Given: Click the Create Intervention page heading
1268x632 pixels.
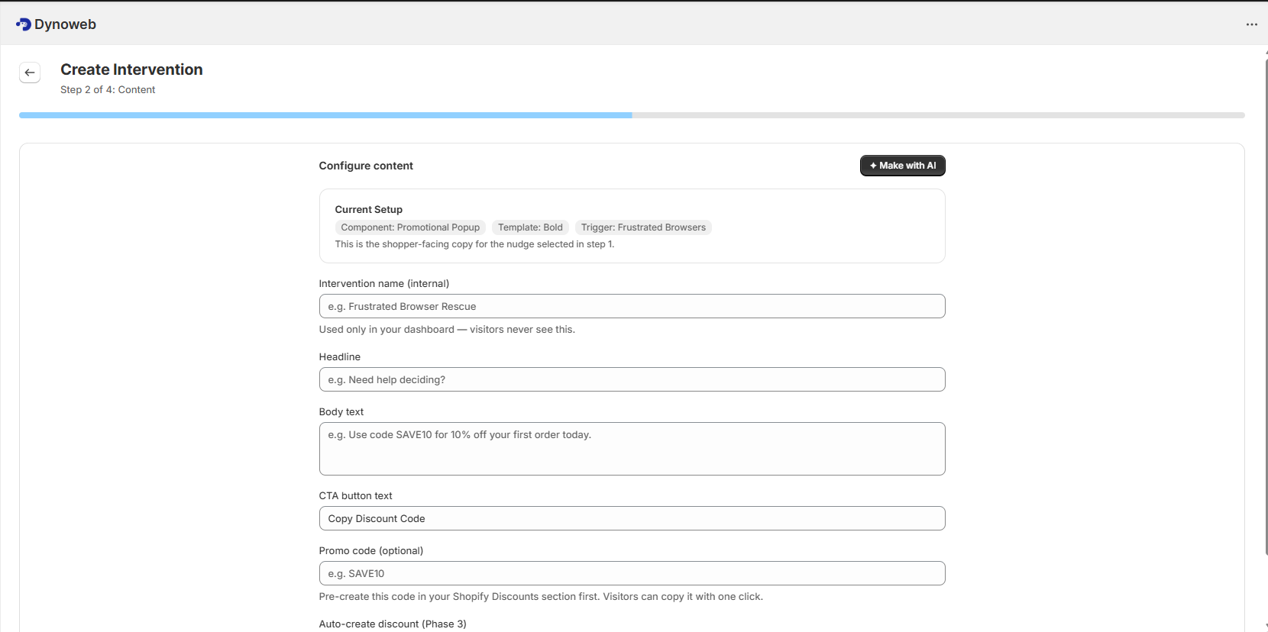Looking at the screenshot, I should click(x=131, y=69).
